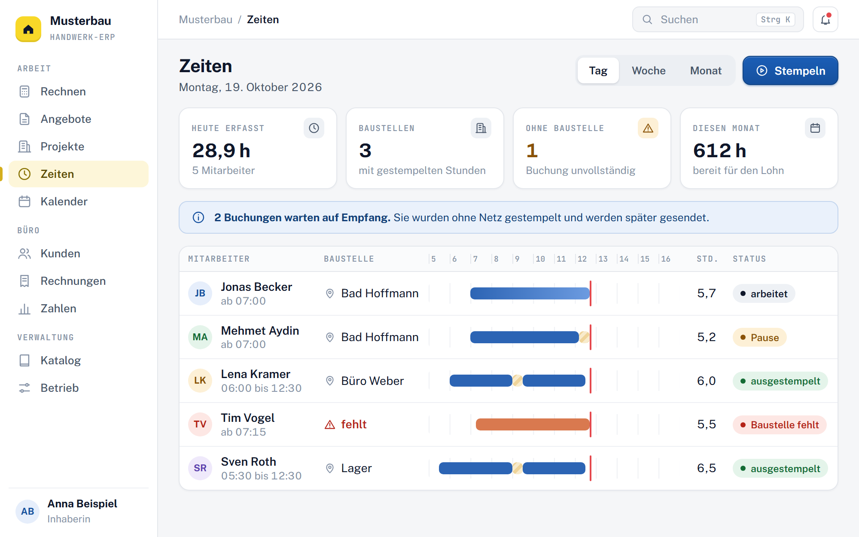859x537 pixels.
Task: Click ausgestempelt badge in Sven Roth row
Action: pos(780,469)
